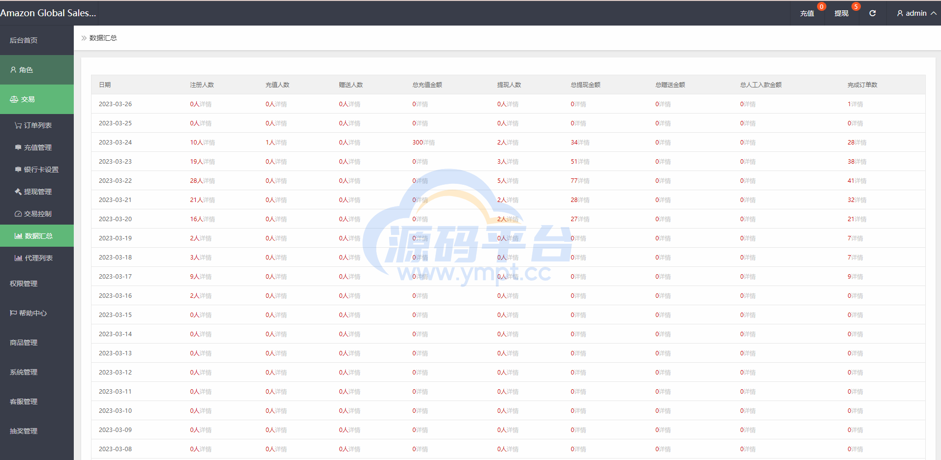Screen dimensions: 941x460
Task: Open 总充值金额 详情 for 2023-03-24
Action: coord(429,143)
